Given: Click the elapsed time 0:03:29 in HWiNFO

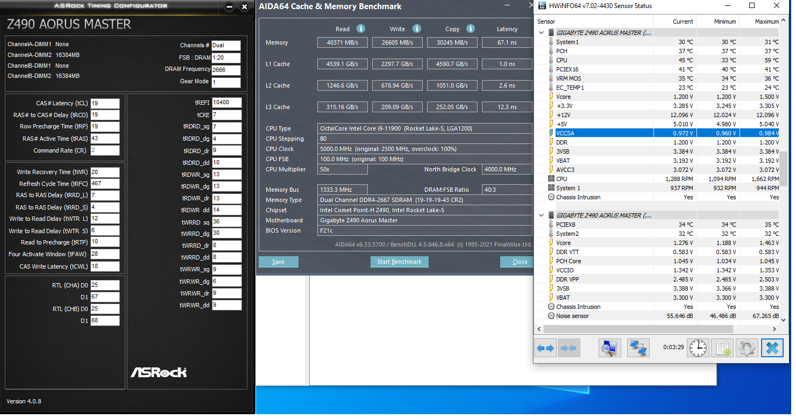Looking at the screenshot, I should (673, 347).
